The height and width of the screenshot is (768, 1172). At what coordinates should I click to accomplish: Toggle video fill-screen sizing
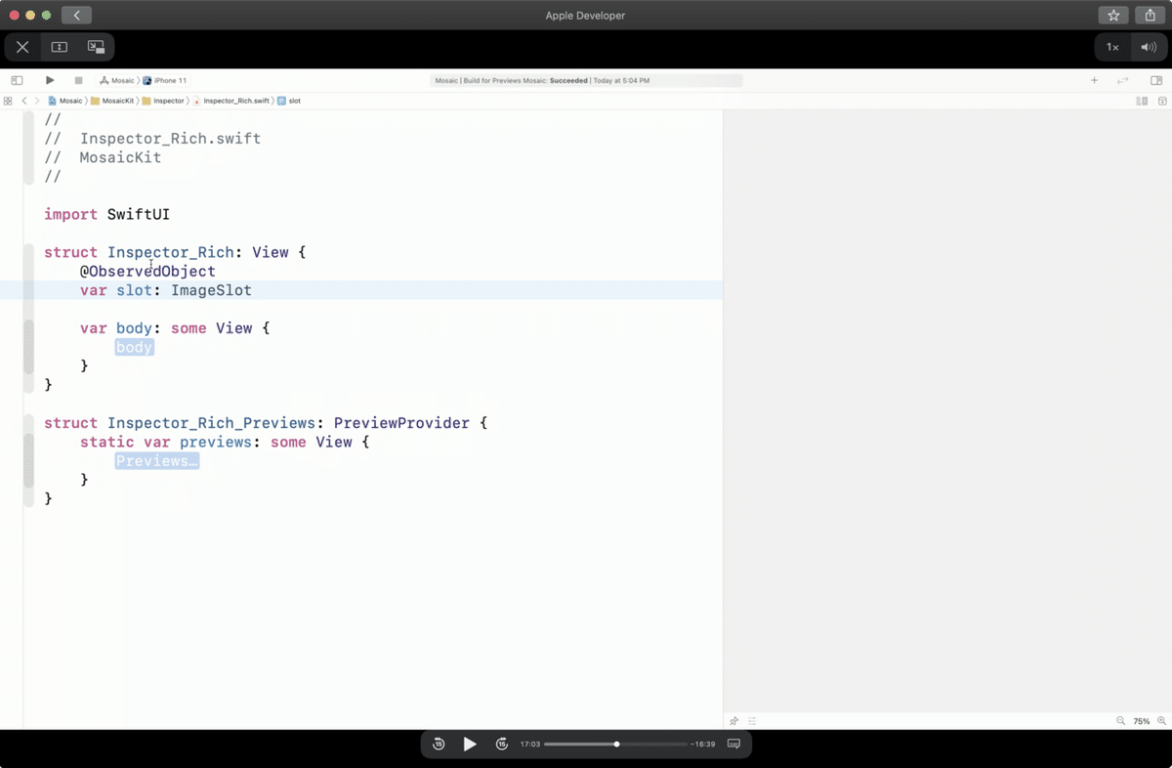(x=60, y=47)
